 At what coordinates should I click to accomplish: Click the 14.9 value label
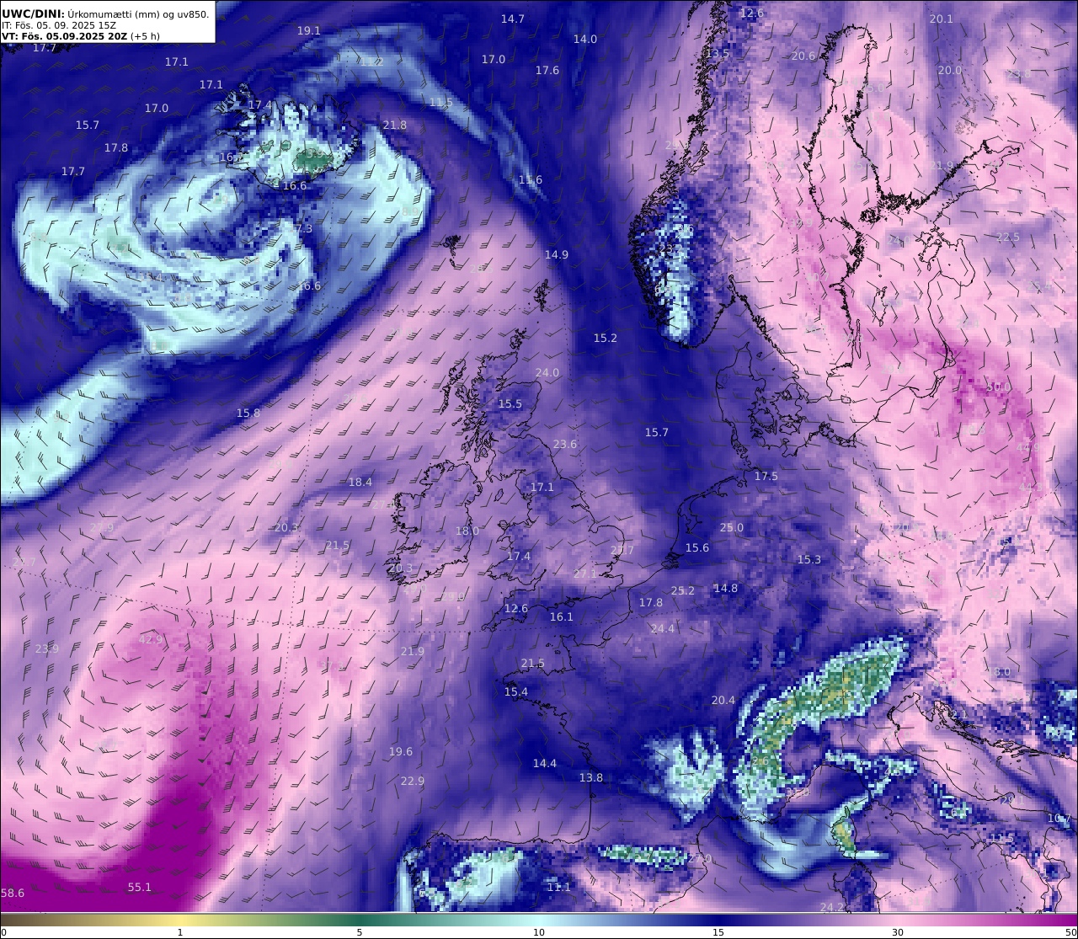click(x=557, y=254)
